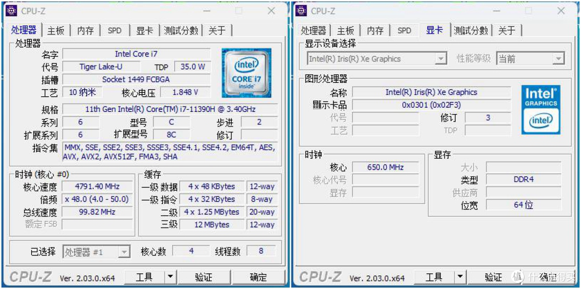
Task: Click core speed value 4791.40 MHz
Action: 97,186
